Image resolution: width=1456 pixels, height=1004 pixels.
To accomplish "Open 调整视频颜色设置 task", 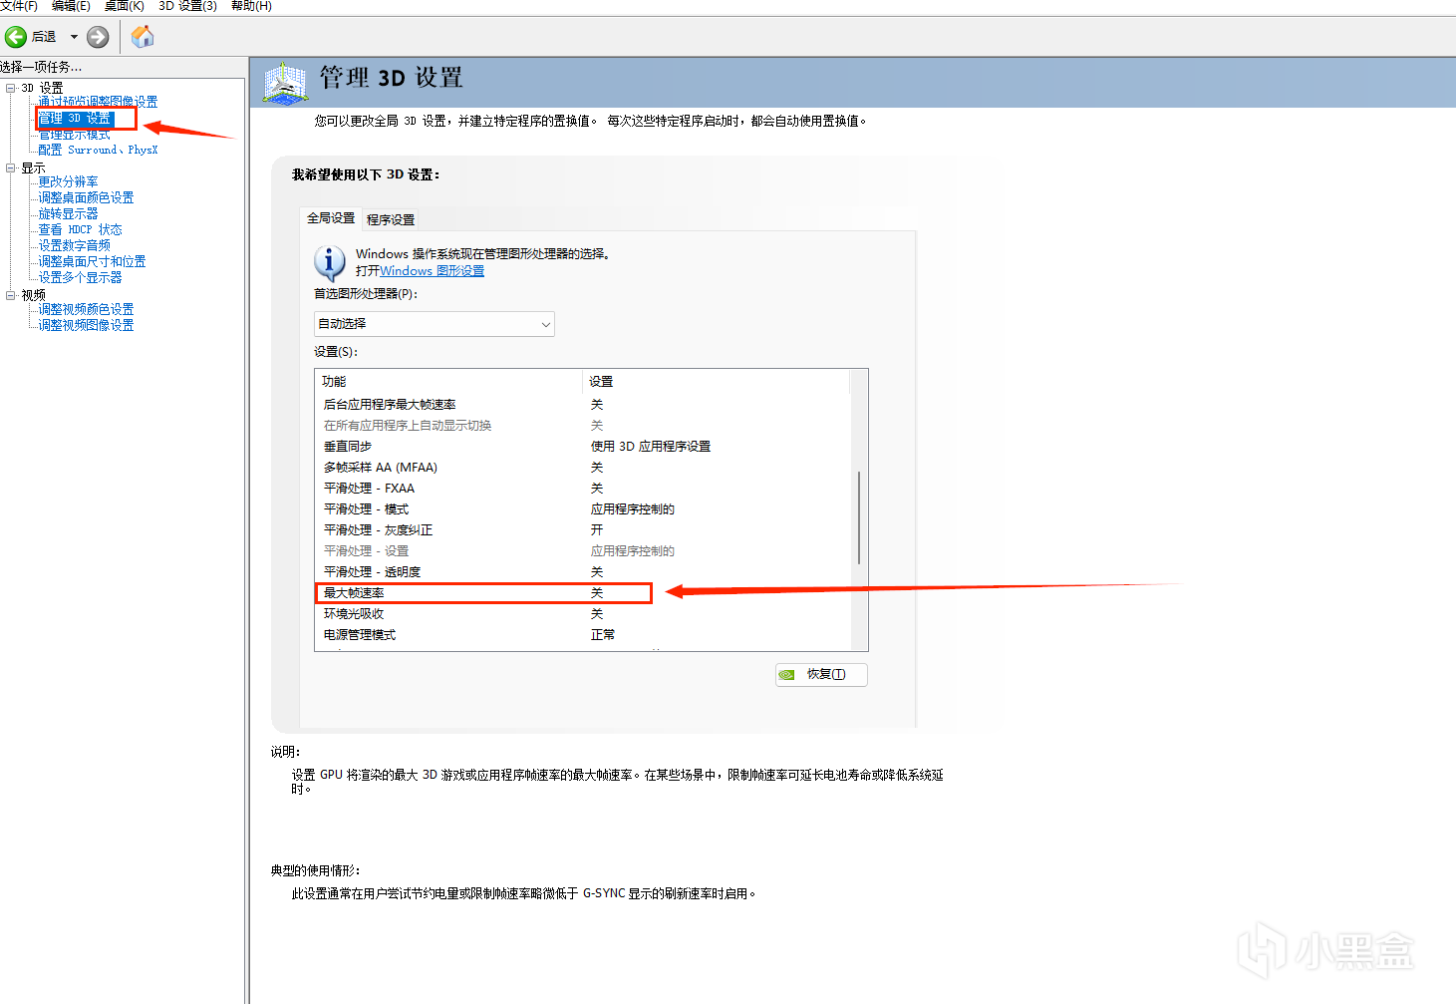I will 86,309.
